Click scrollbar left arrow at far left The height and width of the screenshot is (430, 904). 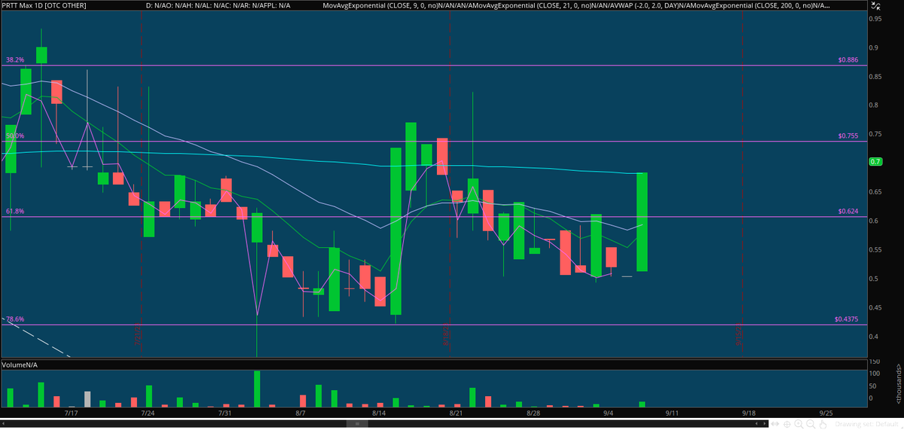(3, 424)
